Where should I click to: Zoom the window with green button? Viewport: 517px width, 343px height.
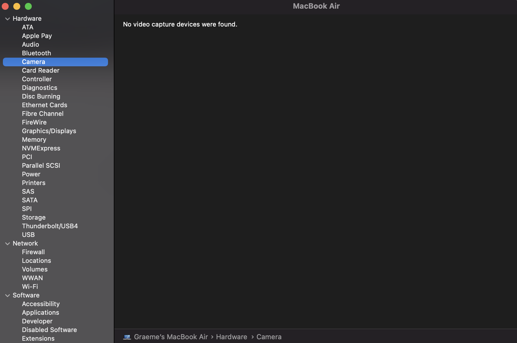(x=28, y=6)
